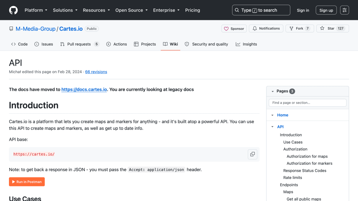Open the Home wiki page
The height and width of the screenshot is (201, 358).
click(x=283, y=115)
